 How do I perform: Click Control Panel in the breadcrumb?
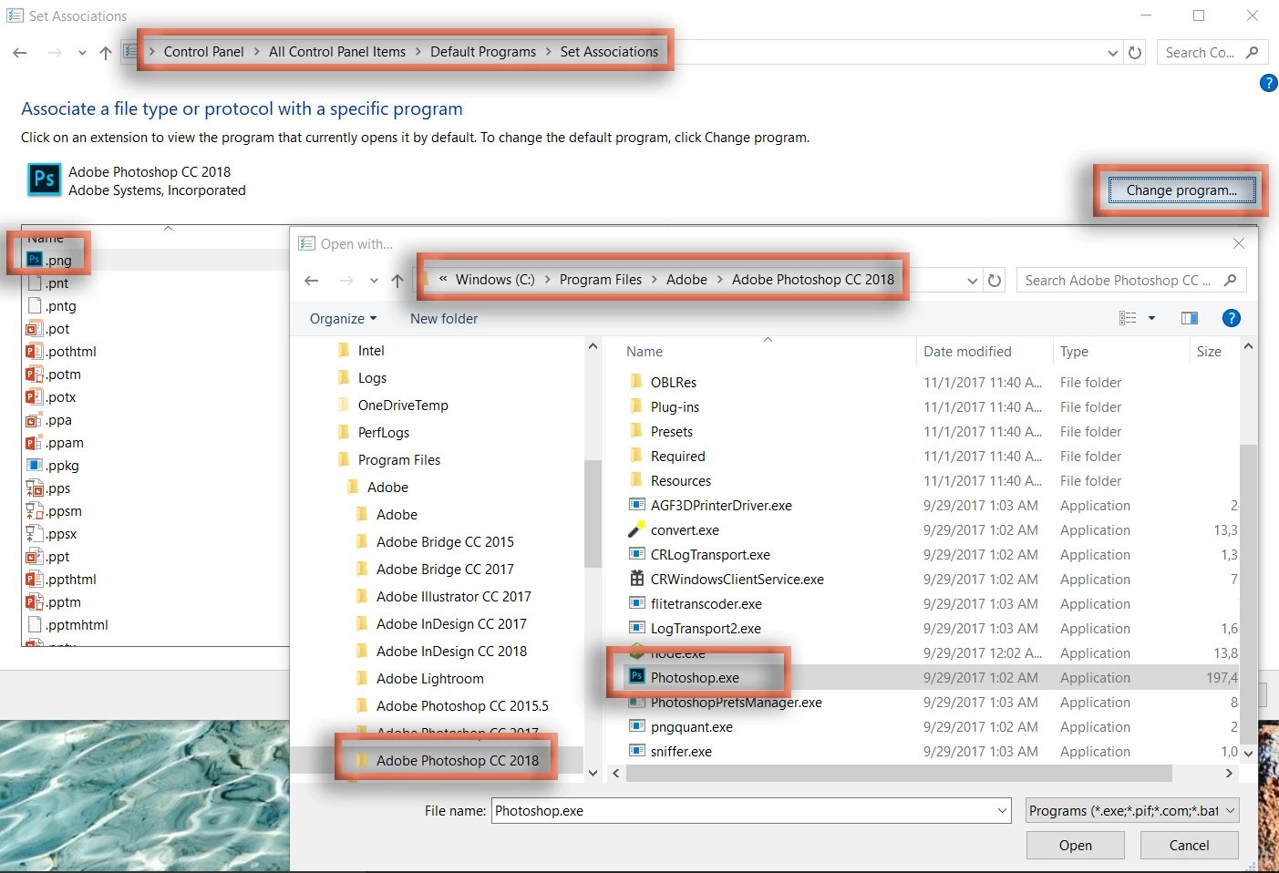(203, 52)
